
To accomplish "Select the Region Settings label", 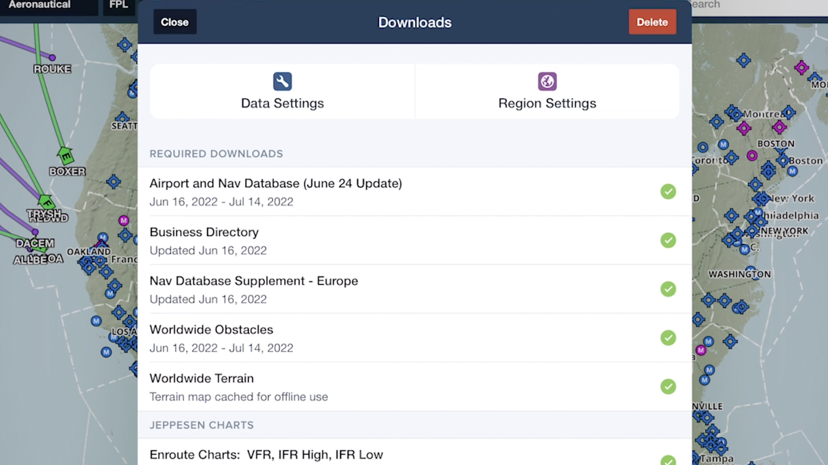I will (547, 103).
